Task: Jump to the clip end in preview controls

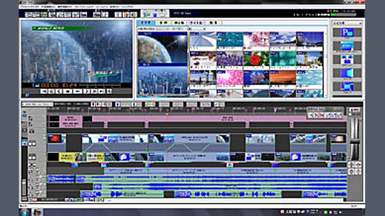Action: click(102, 91)
